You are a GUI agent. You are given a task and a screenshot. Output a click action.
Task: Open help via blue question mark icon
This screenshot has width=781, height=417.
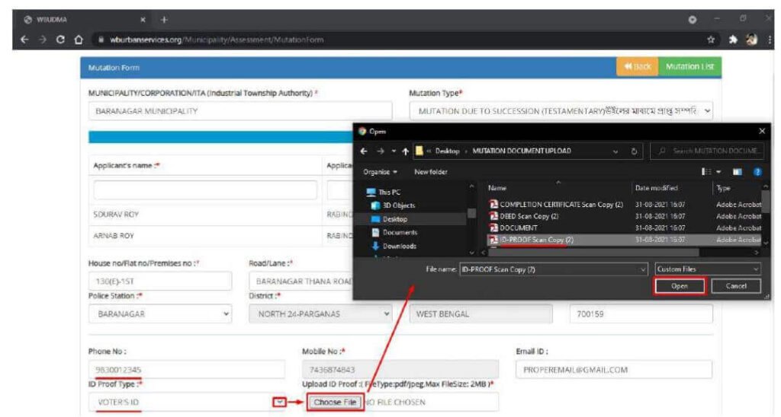(x=757, y=172)
